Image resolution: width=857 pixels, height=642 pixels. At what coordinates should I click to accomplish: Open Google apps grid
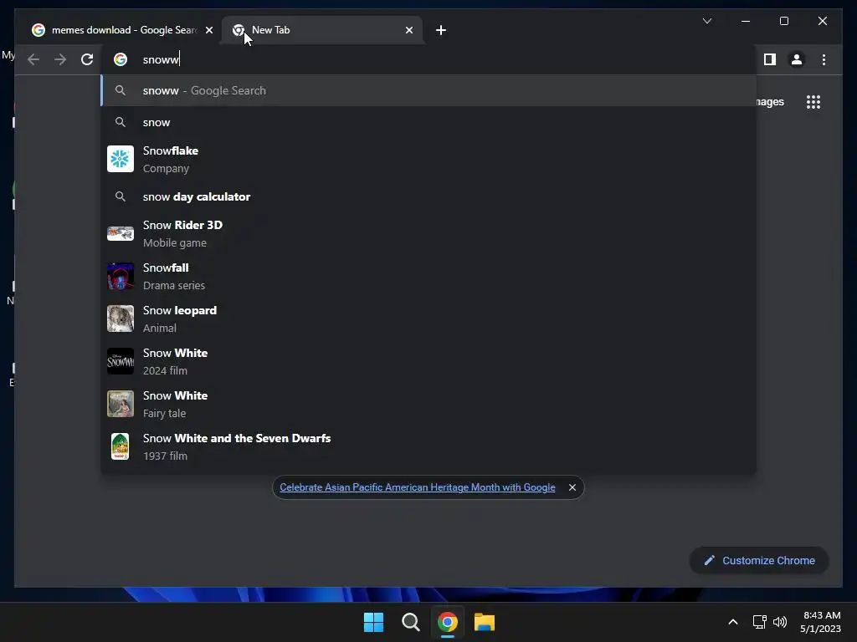(813, 102)
